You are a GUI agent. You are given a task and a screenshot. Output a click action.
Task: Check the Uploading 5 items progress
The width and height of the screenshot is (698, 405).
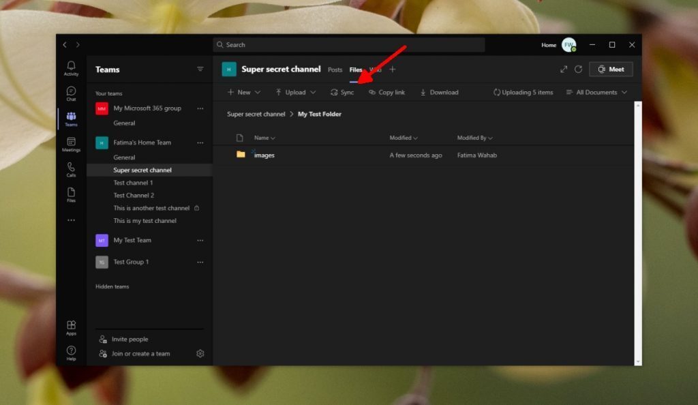(522, 92)
